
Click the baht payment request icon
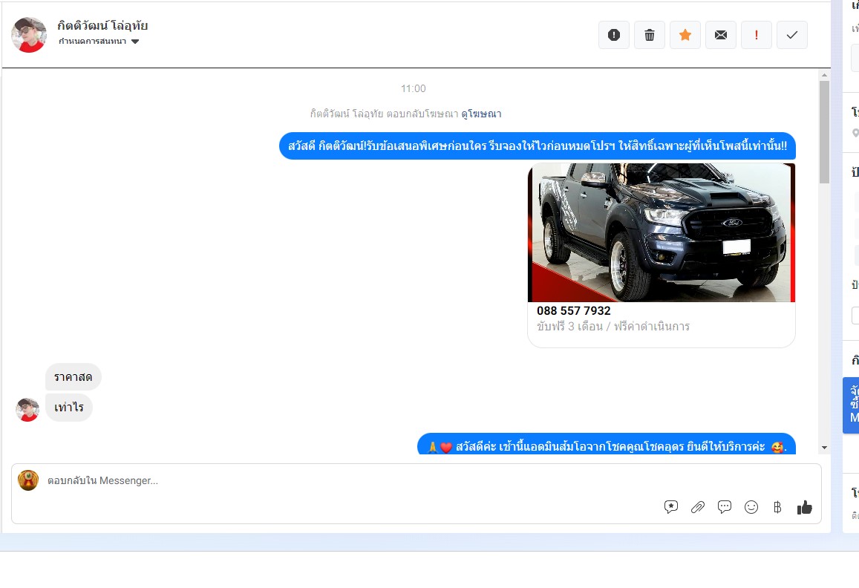777,507
